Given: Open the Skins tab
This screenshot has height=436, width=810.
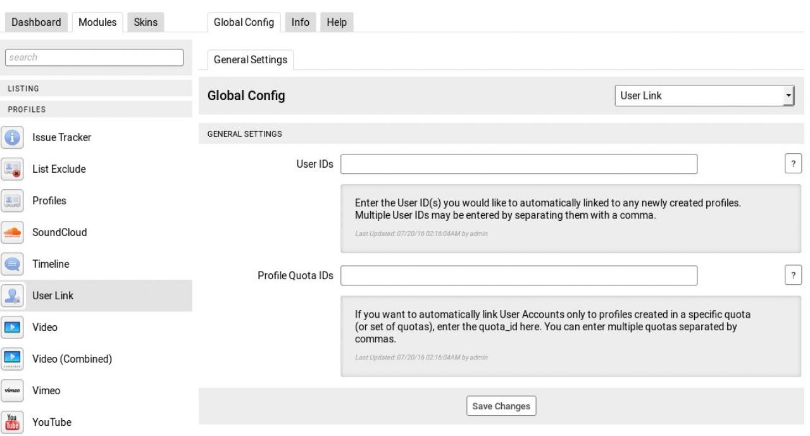Looking at the screenshot, I should pos(146,22).
